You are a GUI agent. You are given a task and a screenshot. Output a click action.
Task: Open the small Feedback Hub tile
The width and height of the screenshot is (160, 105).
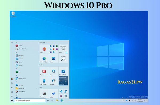[66, 91]
